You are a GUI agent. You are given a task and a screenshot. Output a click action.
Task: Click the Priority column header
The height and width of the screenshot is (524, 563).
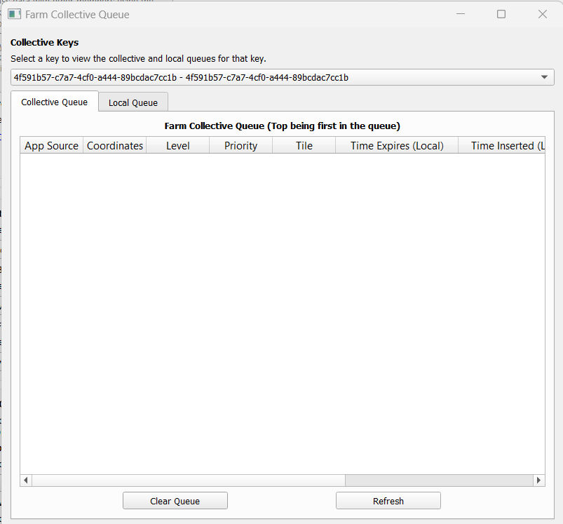click(x=240, y=146)
